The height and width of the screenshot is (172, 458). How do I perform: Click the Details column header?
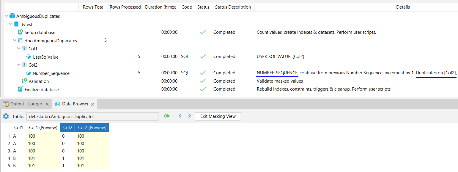coord(403,7)
